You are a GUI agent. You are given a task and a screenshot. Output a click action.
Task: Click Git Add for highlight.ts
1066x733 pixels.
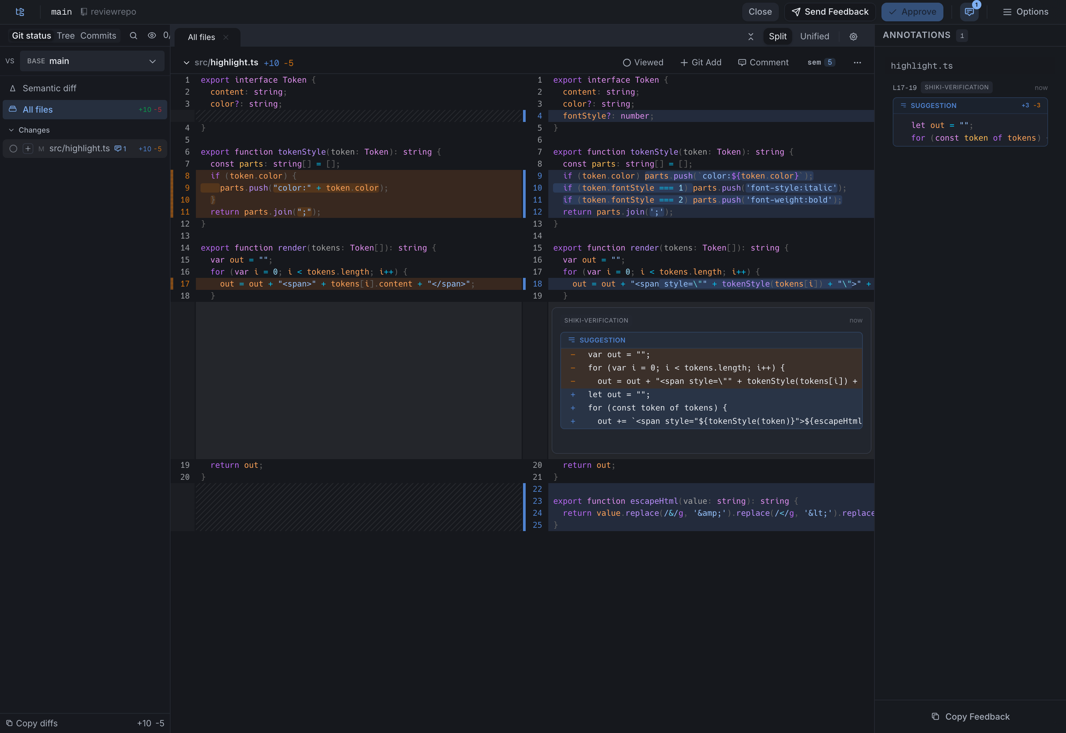701,62
